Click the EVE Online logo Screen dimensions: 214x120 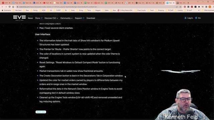(19, 18)
